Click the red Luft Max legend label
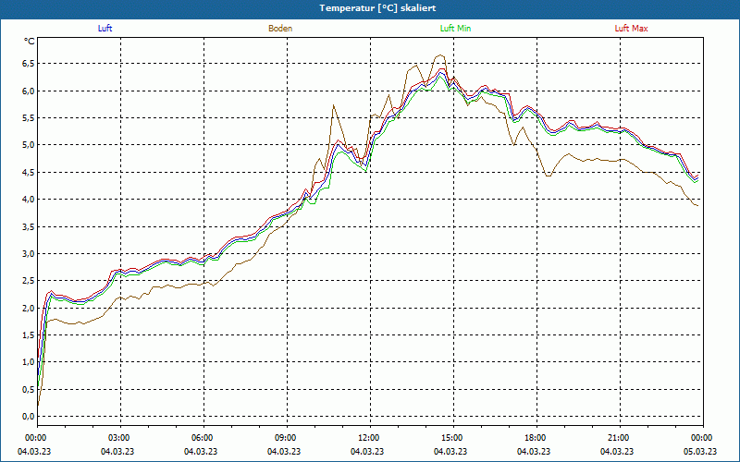 tap(631, 29)
